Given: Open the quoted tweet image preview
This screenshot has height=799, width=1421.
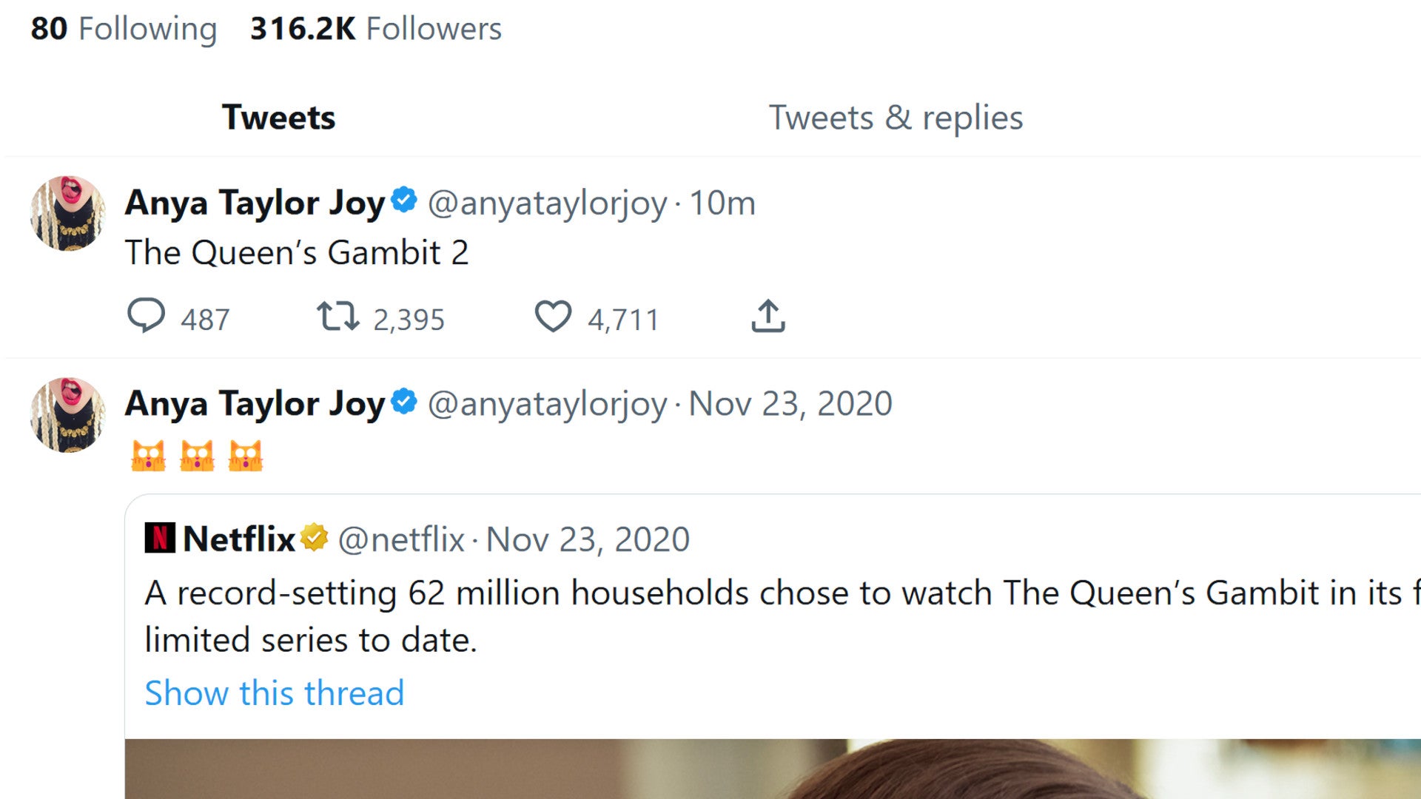Looking at the screenshot, I should 773,769.
